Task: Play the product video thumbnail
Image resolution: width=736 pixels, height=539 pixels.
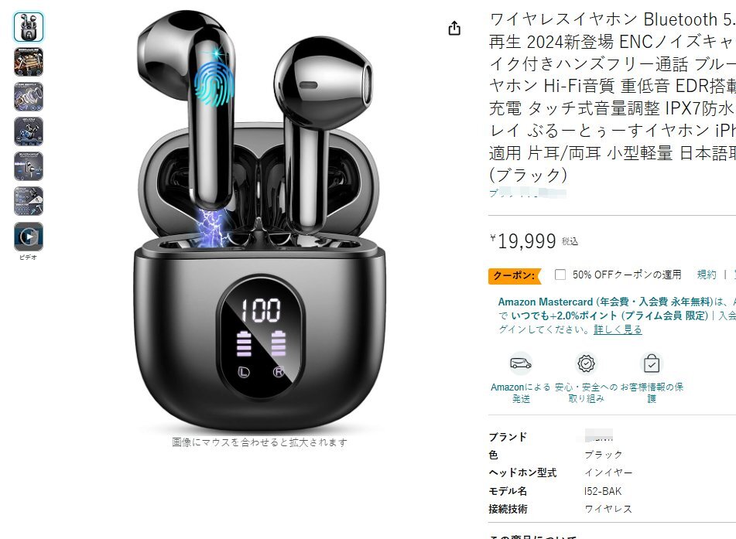Action: click(29, 237)
